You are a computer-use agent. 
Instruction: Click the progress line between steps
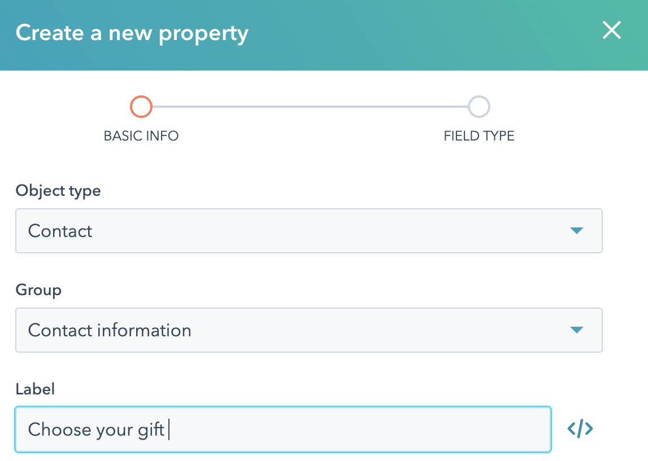point(310,107)
